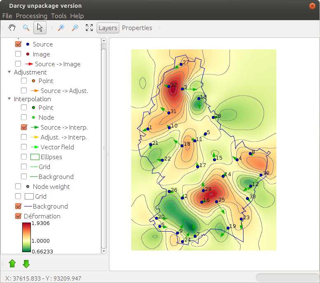320x283 pixels.
Task: Click the Zoom in icon
Action: pyautogui.click(x=61, y=28)
